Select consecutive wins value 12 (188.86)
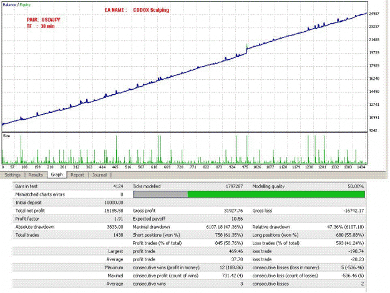 [231, 267]
